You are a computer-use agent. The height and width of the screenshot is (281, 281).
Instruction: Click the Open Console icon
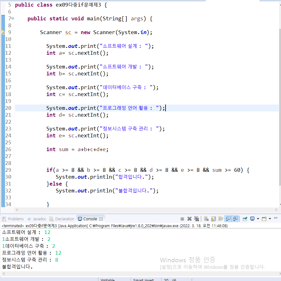(264, 219)
